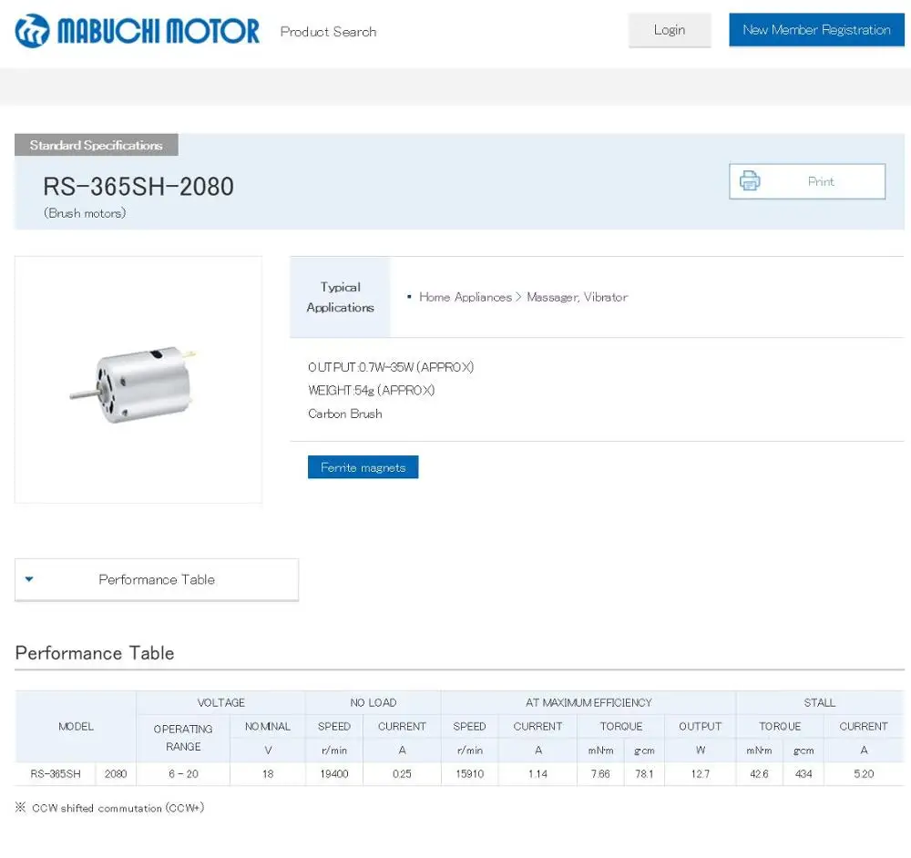911x858 pixels.
Task: Click the Mabuchi Motor globe logo icon
Action: click(x=32, y=31)
